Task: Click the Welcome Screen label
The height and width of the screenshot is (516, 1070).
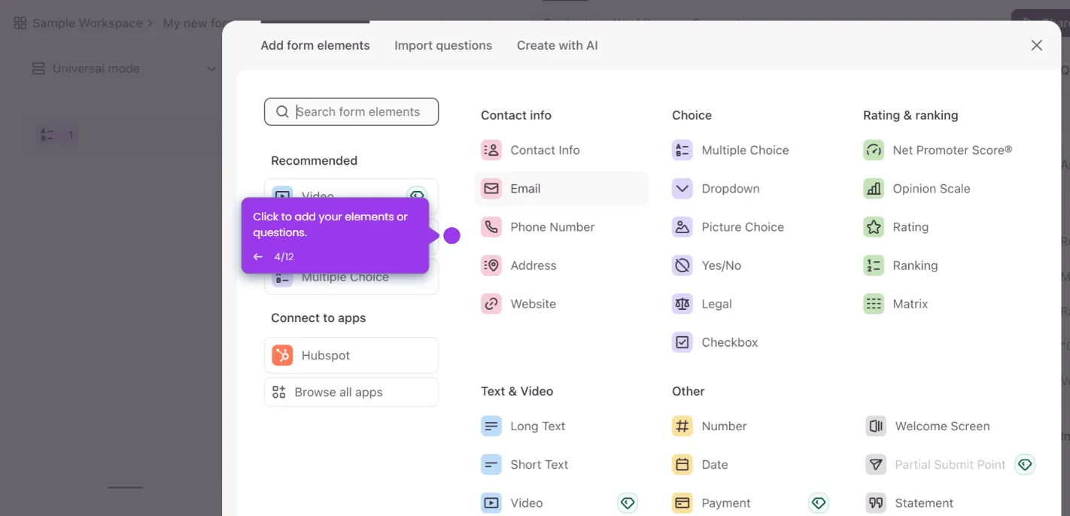Action: click(x=942, y=426)
